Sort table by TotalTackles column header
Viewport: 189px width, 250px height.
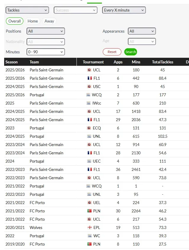coord(162,62)
